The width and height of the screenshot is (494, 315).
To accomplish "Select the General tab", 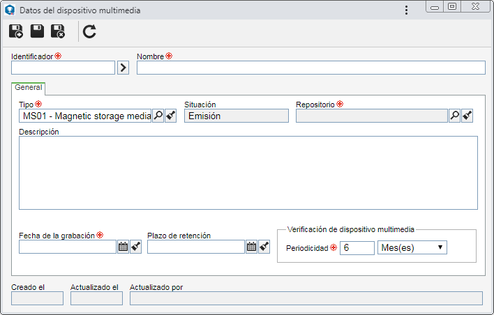I will coord(29,88).
